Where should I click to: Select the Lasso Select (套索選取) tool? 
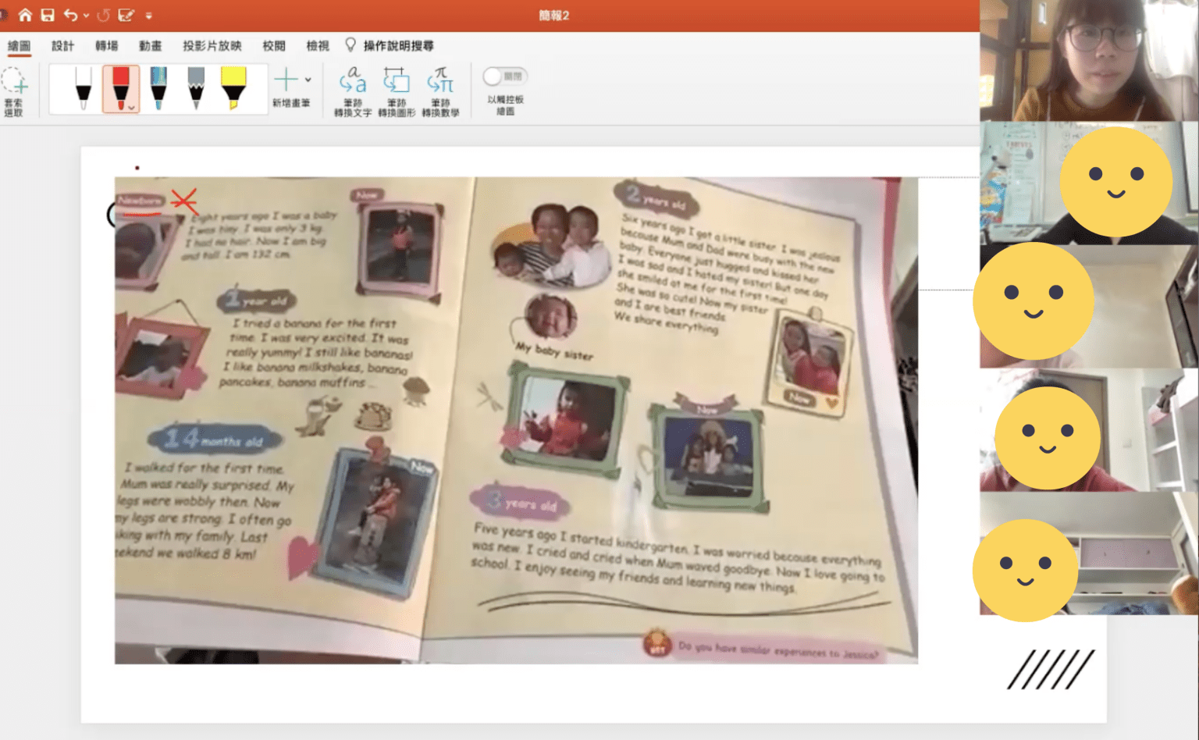point(14,91)
